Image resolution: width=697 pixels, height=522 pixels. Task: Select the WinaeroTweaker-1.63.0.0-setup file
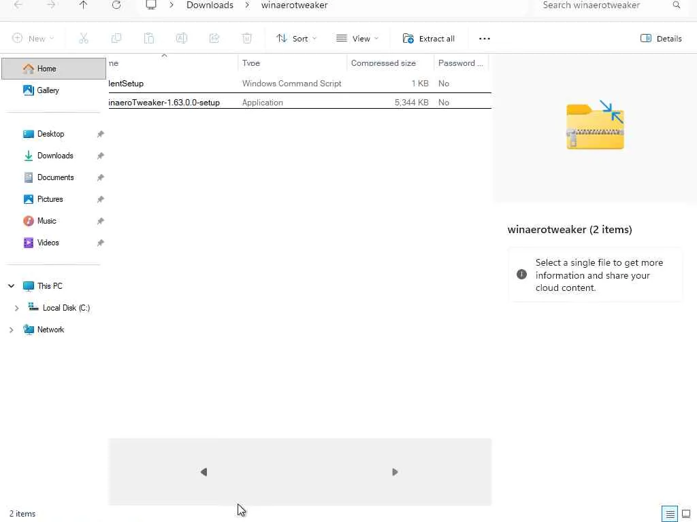coord(299,102)
